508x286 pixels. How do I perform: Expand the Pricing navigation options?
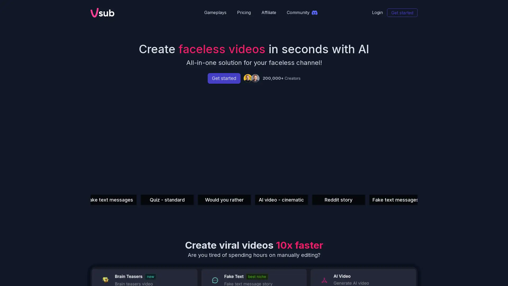[x=244, y=12]
